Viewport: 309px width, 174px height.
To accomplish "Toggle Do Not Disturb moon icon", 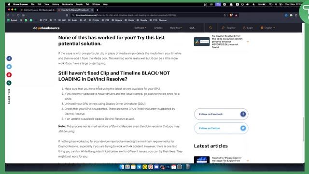I will point(254,4).
